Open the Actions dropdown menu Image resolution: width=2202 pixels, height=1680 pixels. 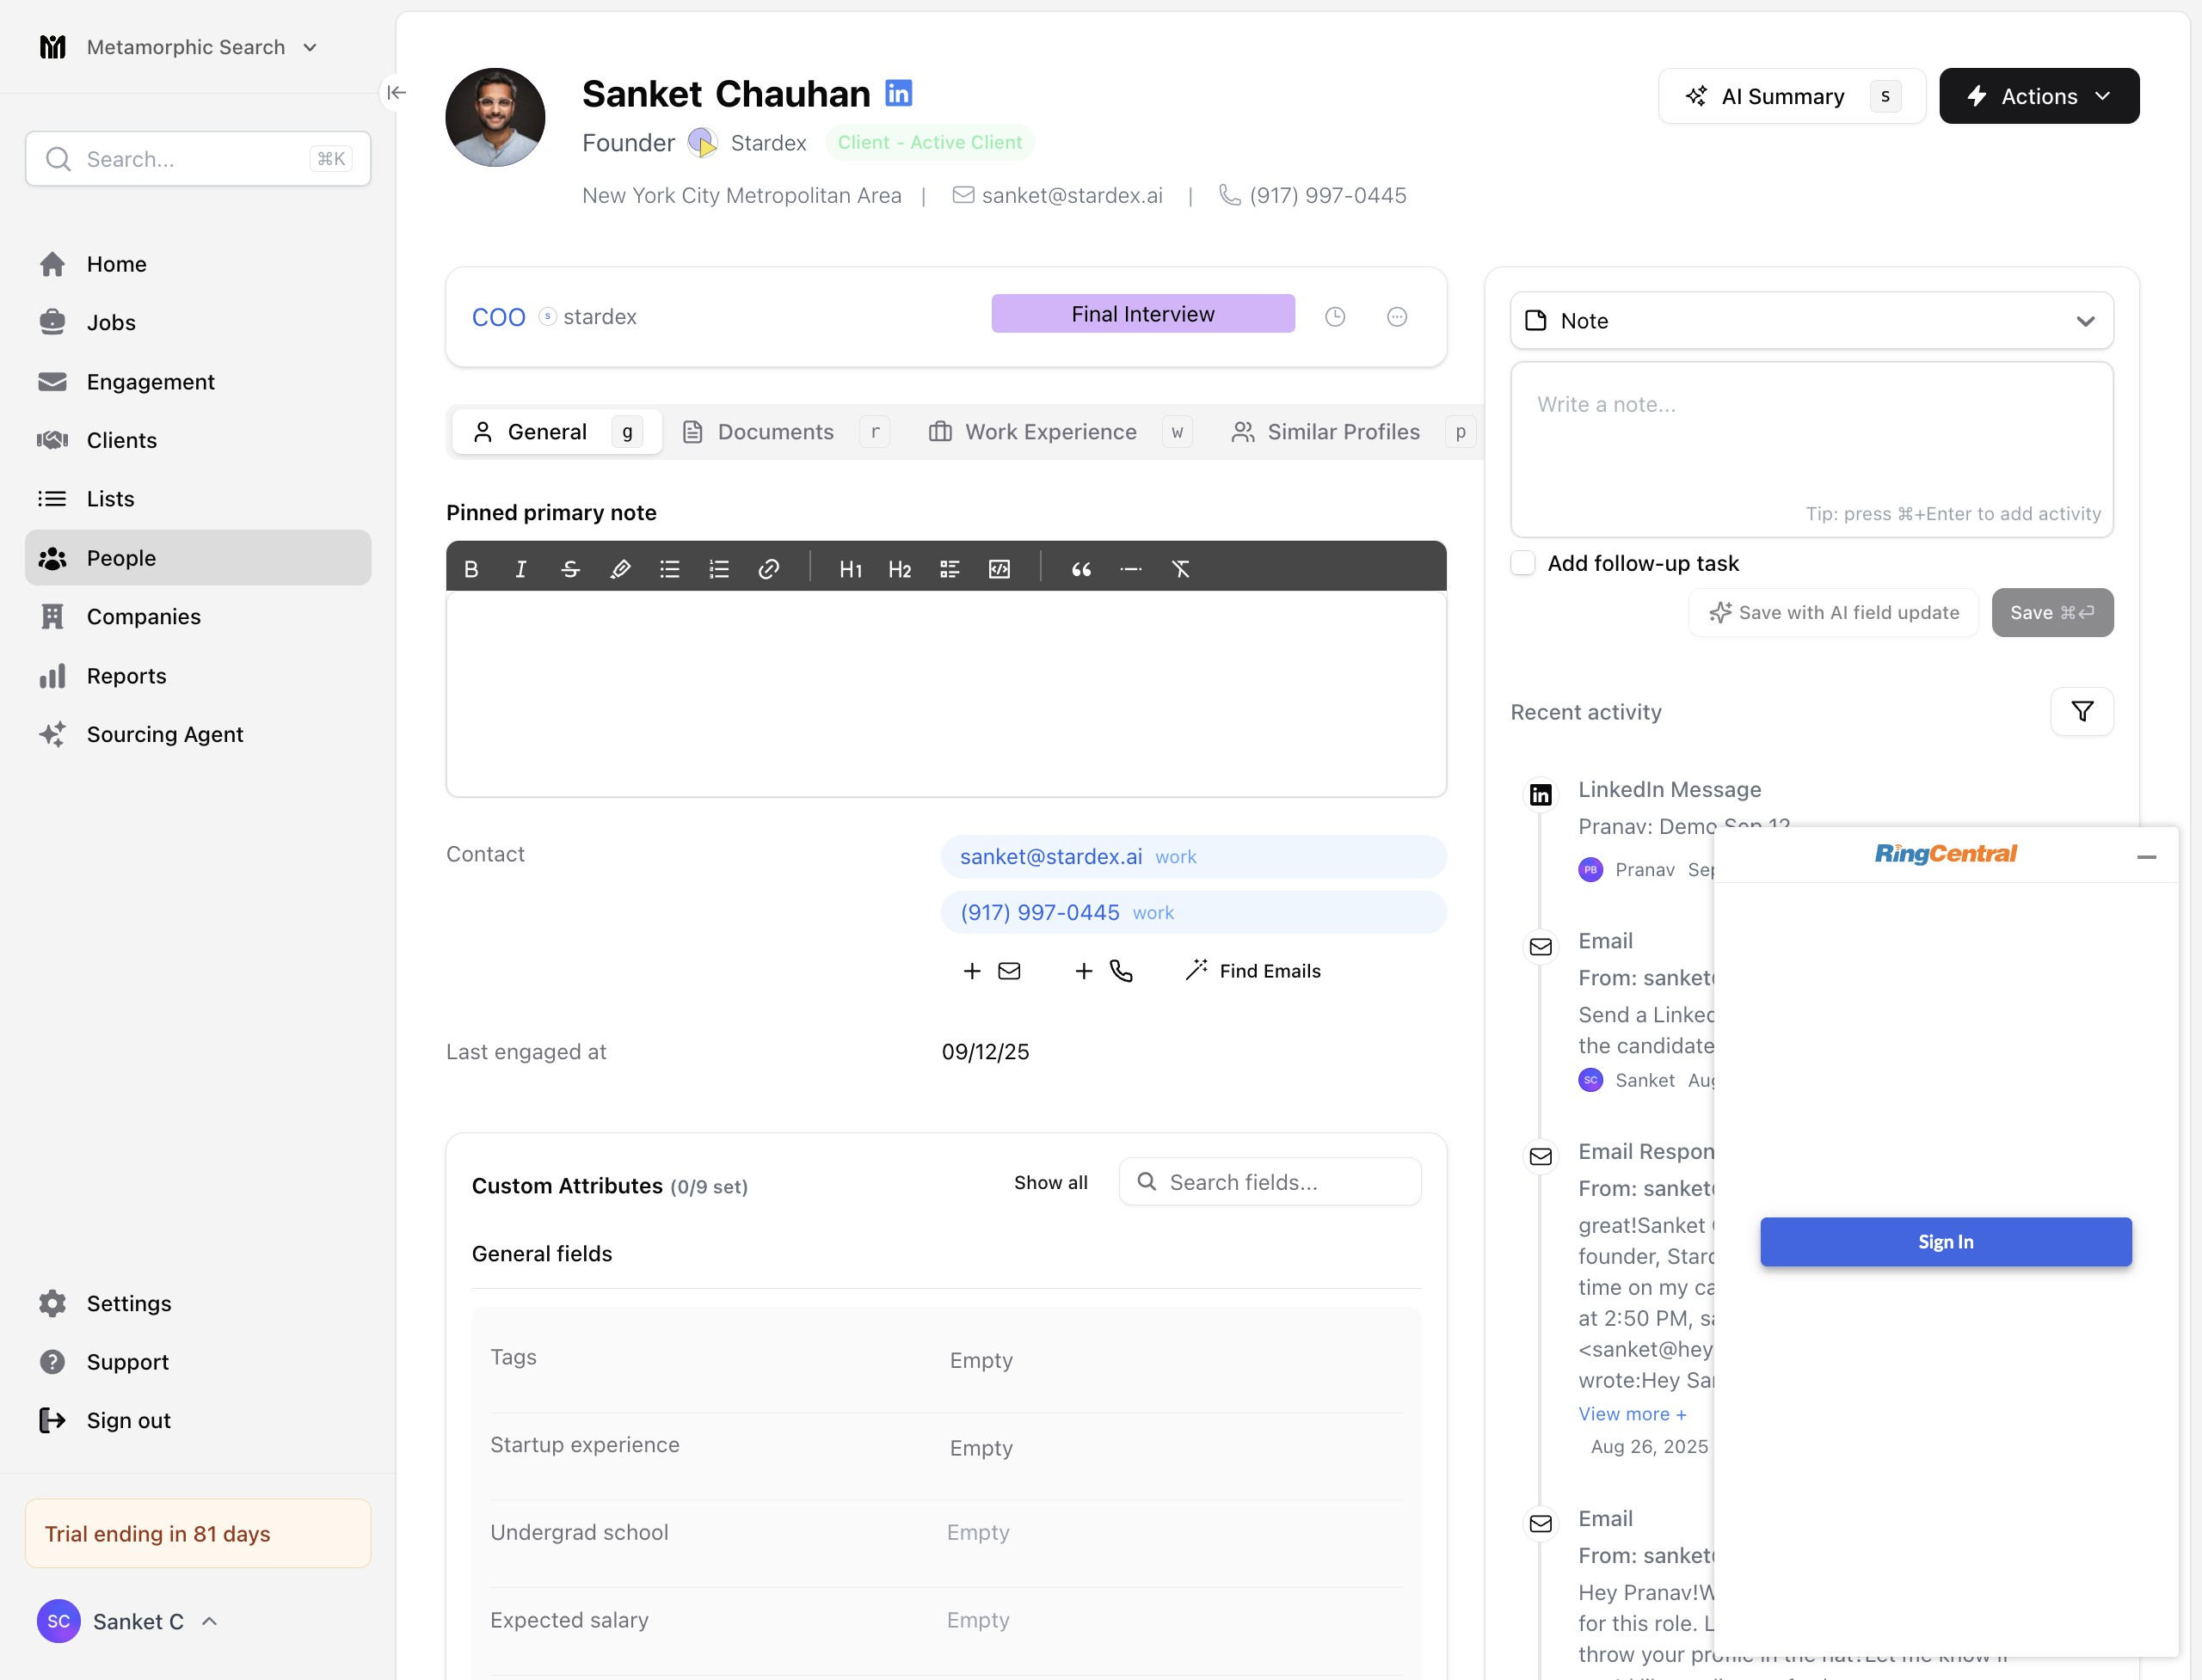point(2039,96)
